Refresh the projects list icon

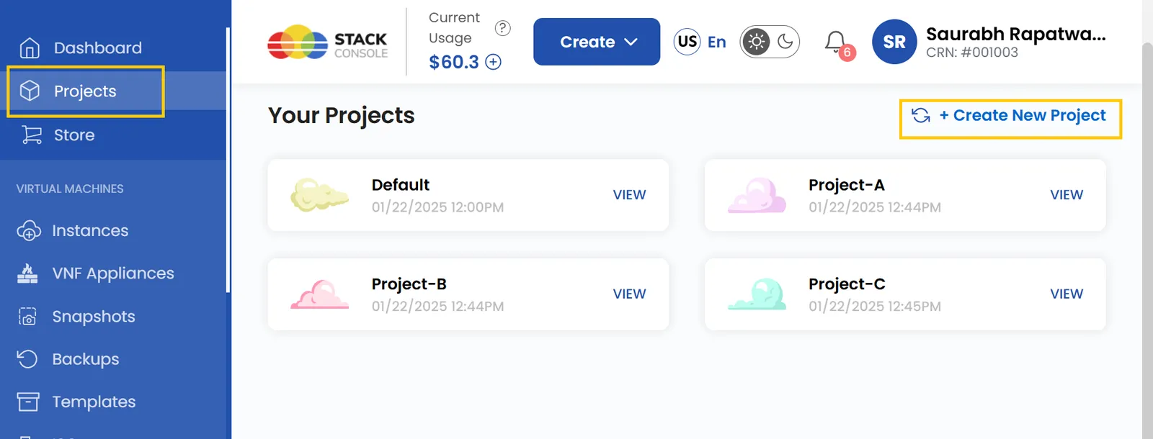pos(921,115)
